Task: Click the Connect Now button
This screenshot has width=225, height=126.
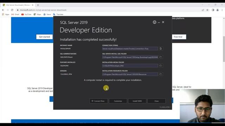Action: pos(98,101)
